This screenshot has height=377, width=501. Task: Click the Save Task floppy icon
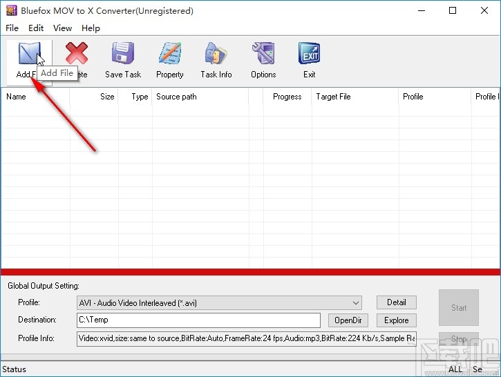click(123, 53)
